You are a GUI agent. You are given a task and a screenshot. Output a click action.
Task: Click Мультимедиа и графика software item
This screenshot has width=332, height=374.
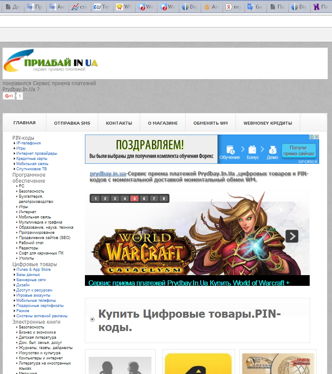[40, 222]
